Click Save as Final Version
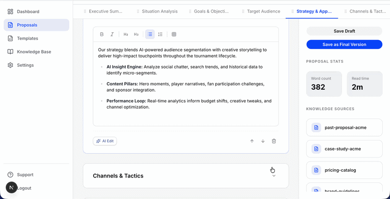Viewport: 390px width, 199px height. [x=344, y=44]
